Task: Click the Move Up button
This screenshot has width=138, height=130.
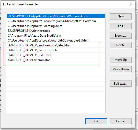Action: click(120, 60)
